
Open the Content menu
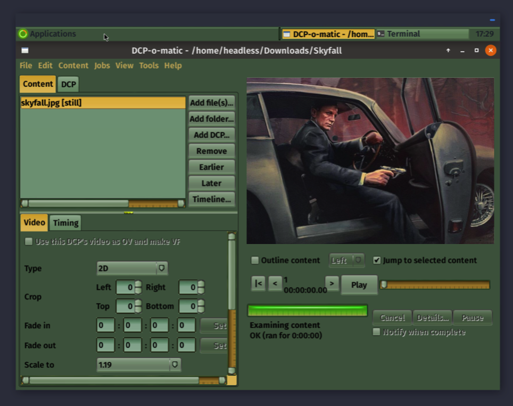73,66
